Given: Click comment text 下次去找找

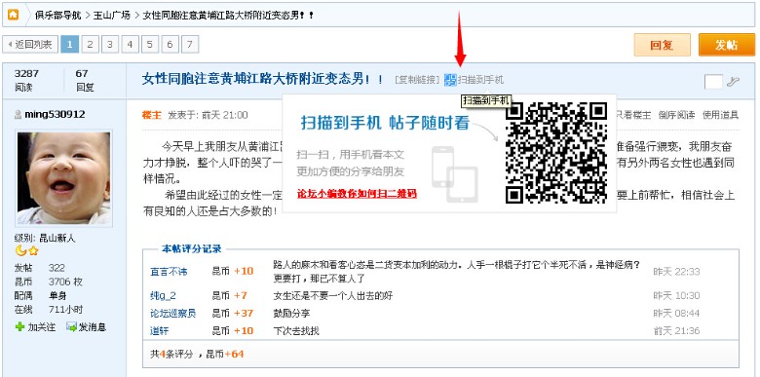Looking at the screenshot, I should (296, 331).
